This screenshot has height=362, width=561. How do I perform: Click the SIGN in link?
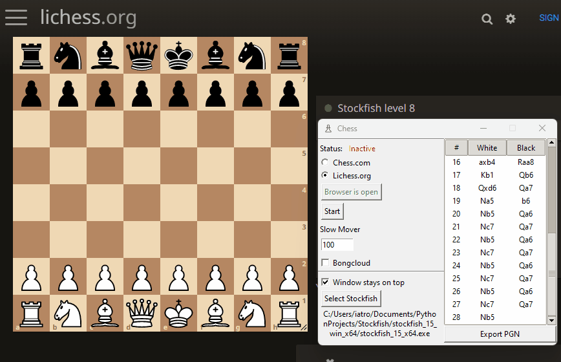pos(549,17)
